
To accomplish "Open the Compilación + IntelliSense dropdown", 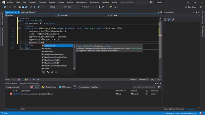I will click(89, 87).
